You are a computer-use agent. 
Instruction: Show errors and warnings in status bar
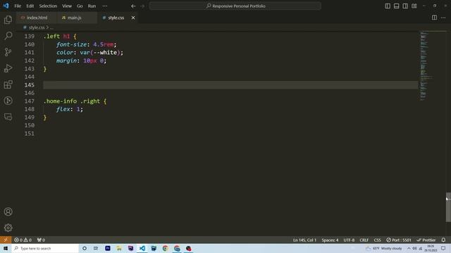23,240
